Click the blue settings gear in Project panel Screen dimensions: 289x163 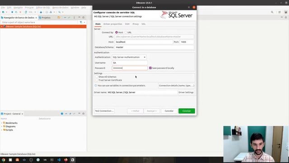62,114
